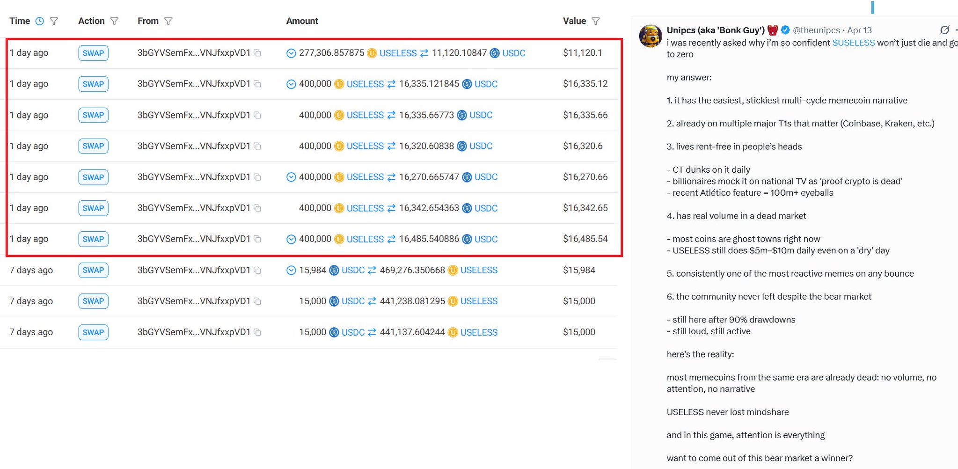Click the Grok icon on the tweet
The width and height of the screenshot is (958, 469).
tap(944, 30)
